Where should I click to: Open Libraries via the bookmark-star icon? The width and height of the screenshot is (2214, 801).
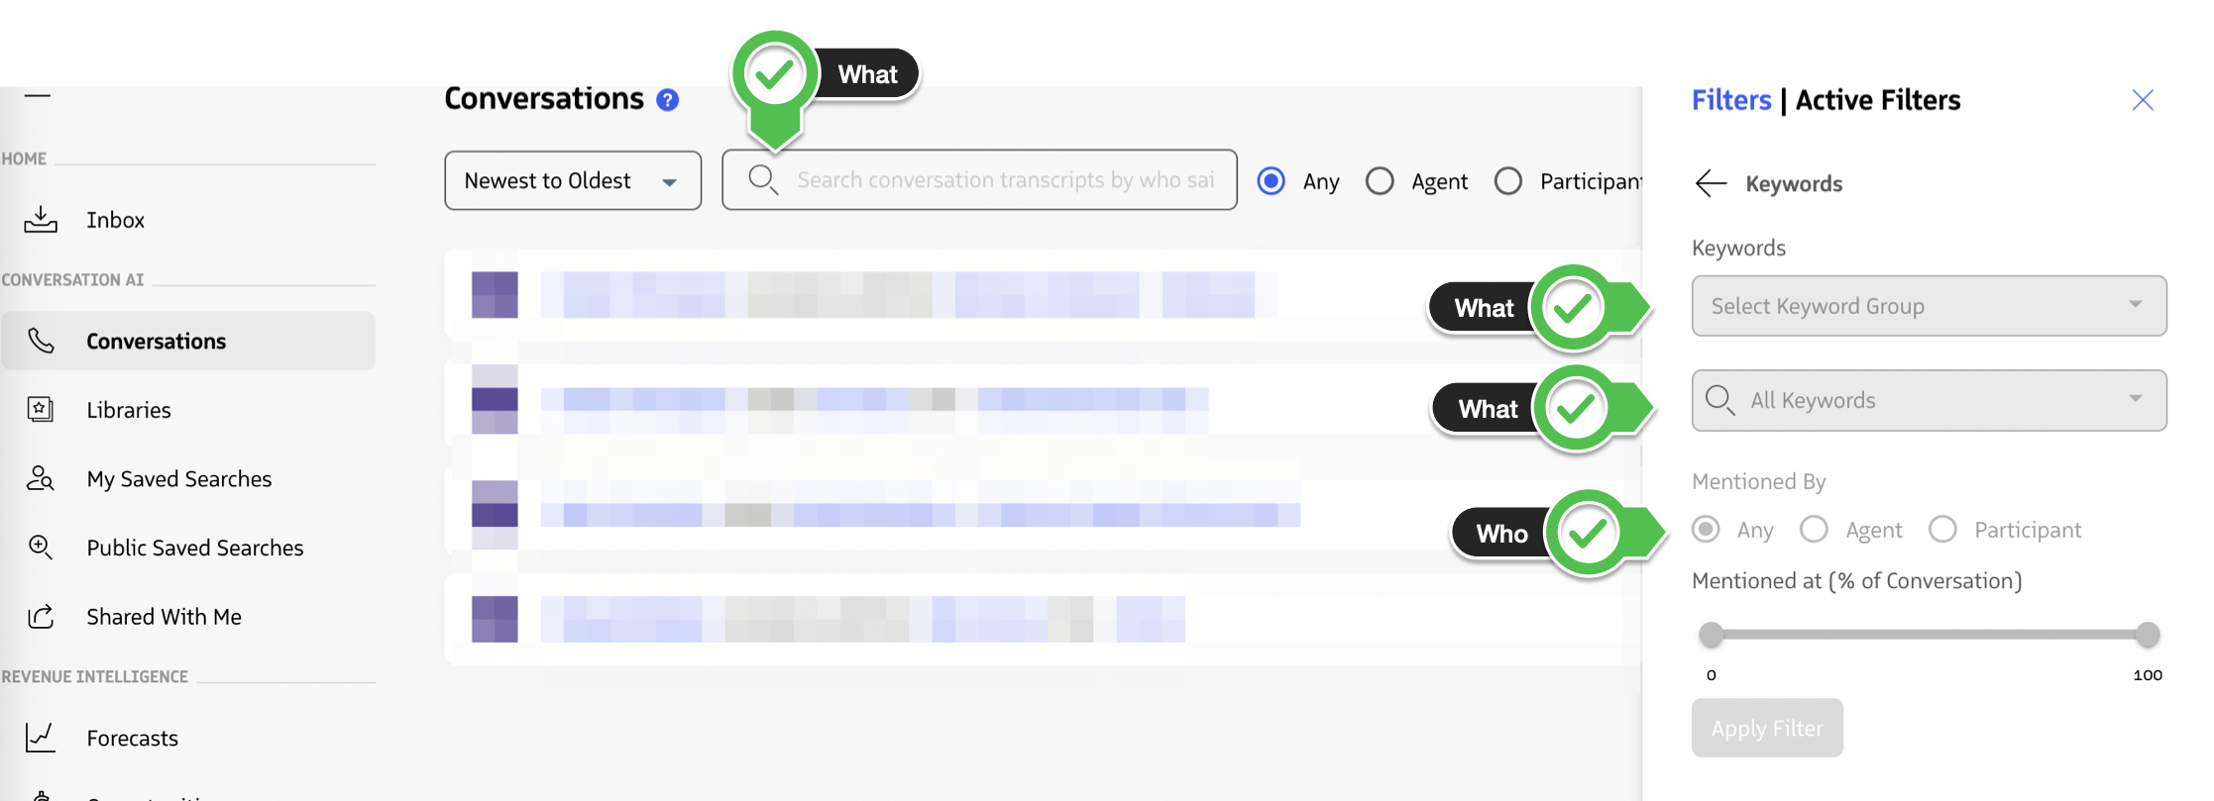[41, 409]
